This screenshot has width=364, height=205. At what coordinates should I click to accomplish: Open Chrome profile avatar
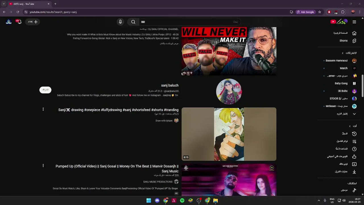coord(353,12)
